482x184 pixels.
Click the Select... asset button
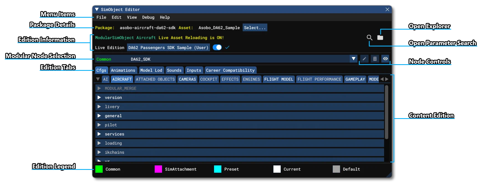(x=255, y=28)
